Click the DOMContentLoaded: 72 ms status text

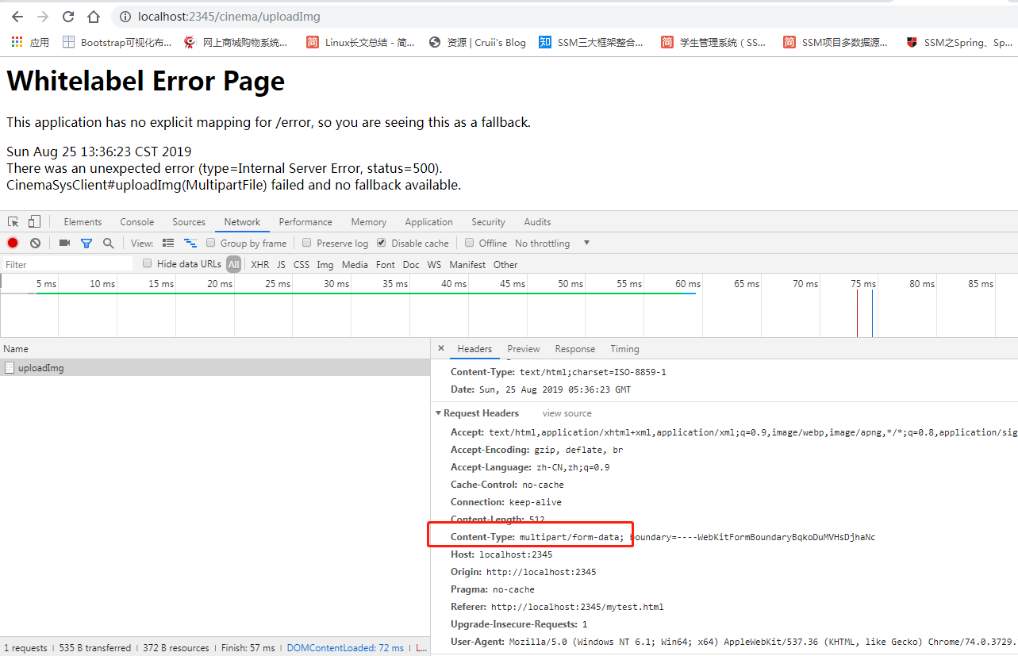(345, 648)
